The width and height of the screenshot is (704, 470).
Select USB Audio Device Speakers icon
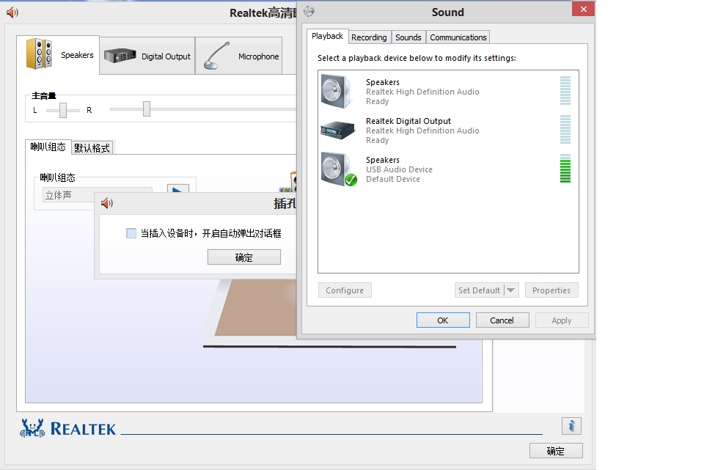pos(339,169)
